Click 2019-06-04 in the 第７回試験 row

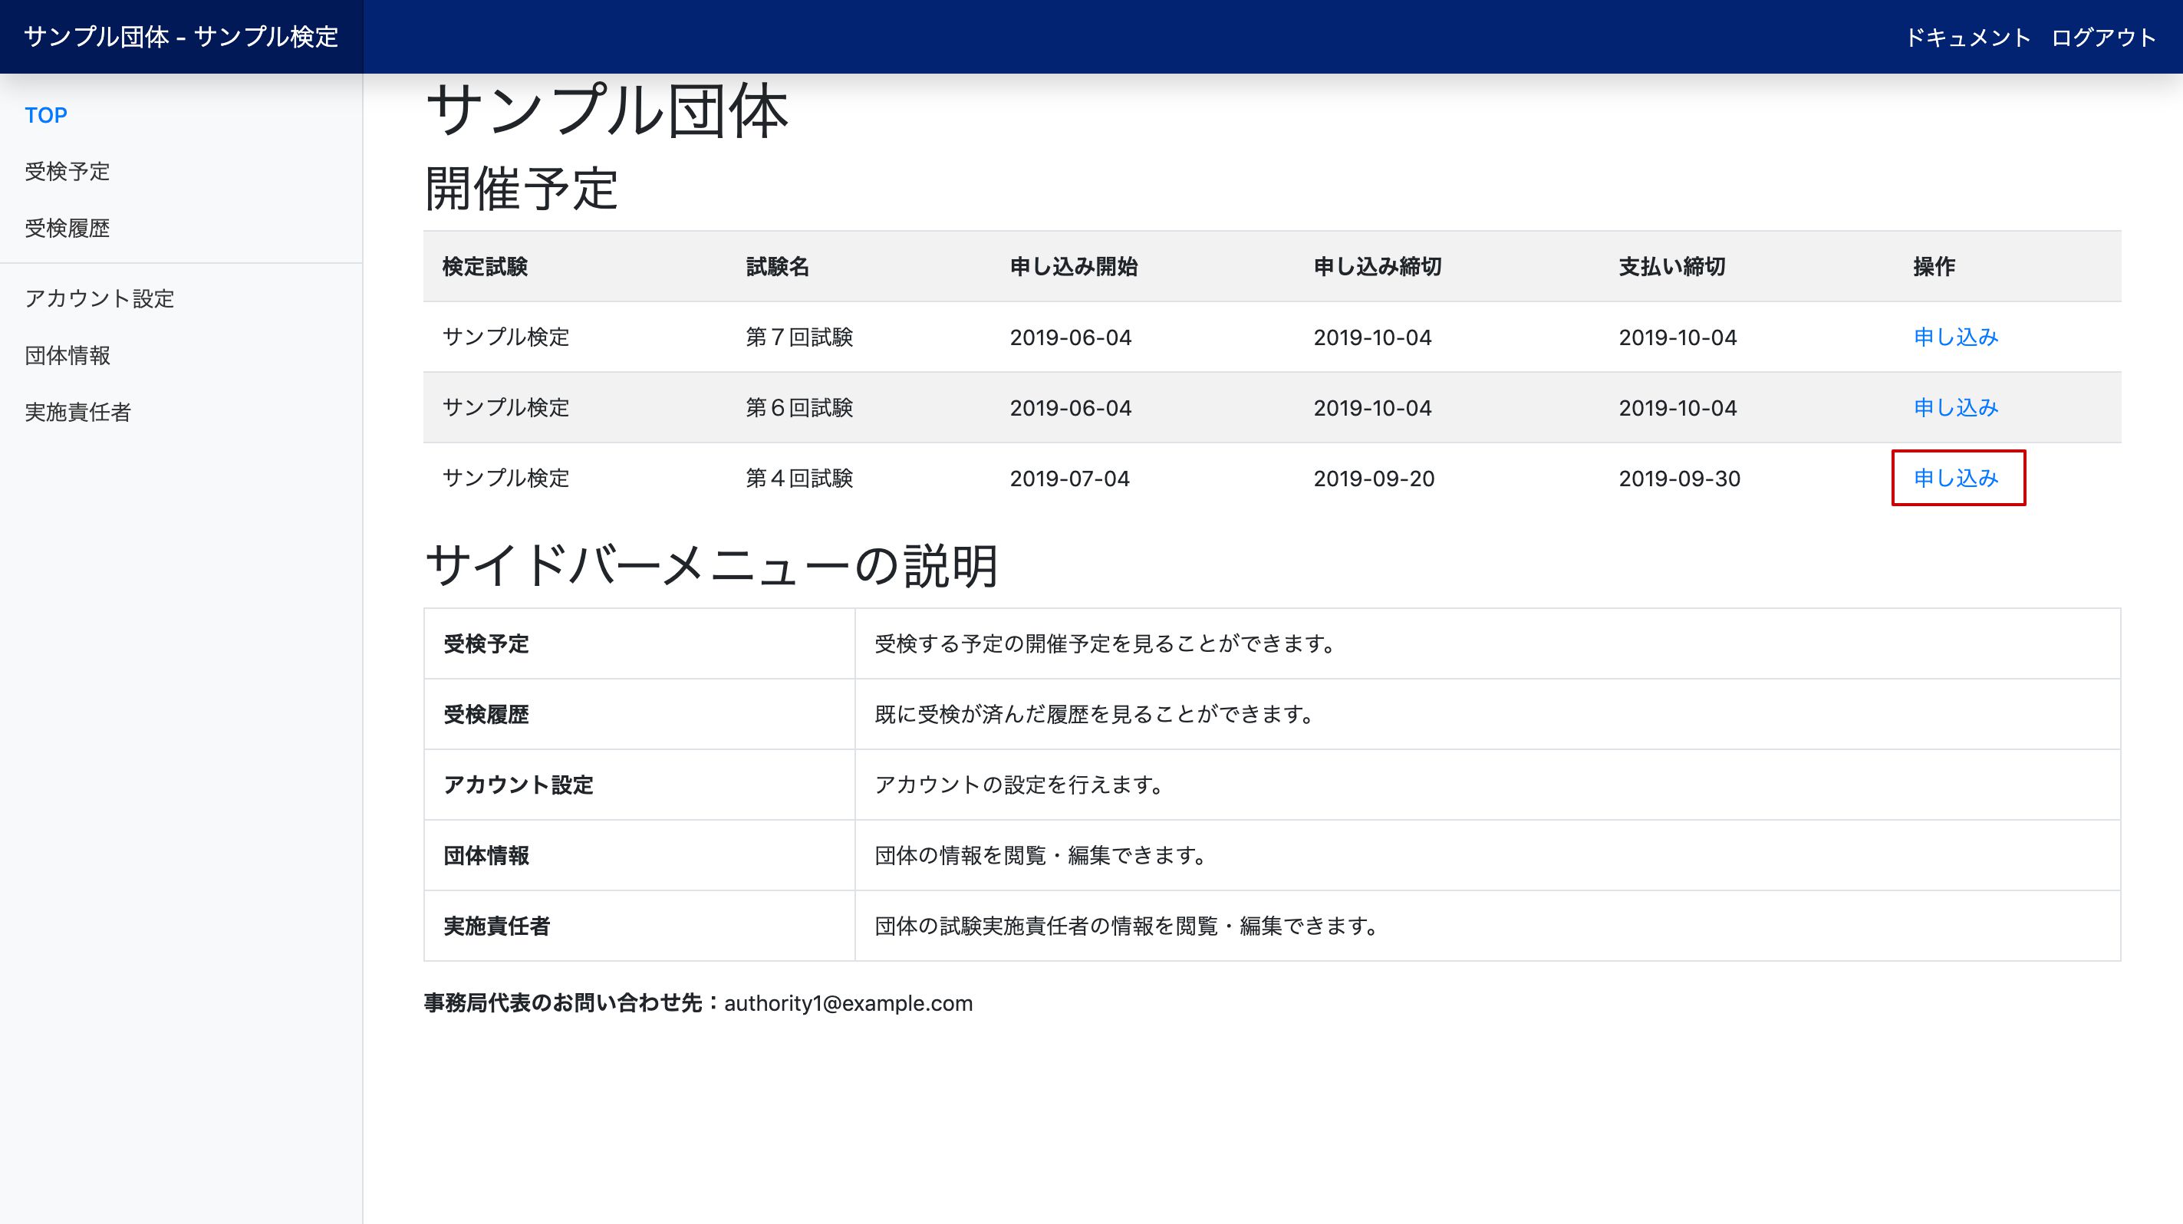[1070, 338]
